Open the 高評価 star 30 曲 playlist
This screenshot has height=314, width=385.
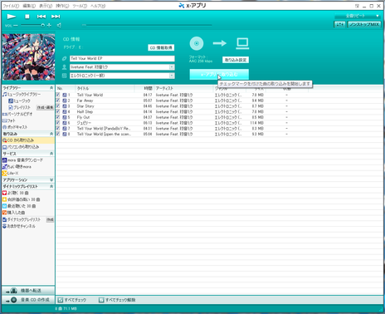(x=22, y=199)
